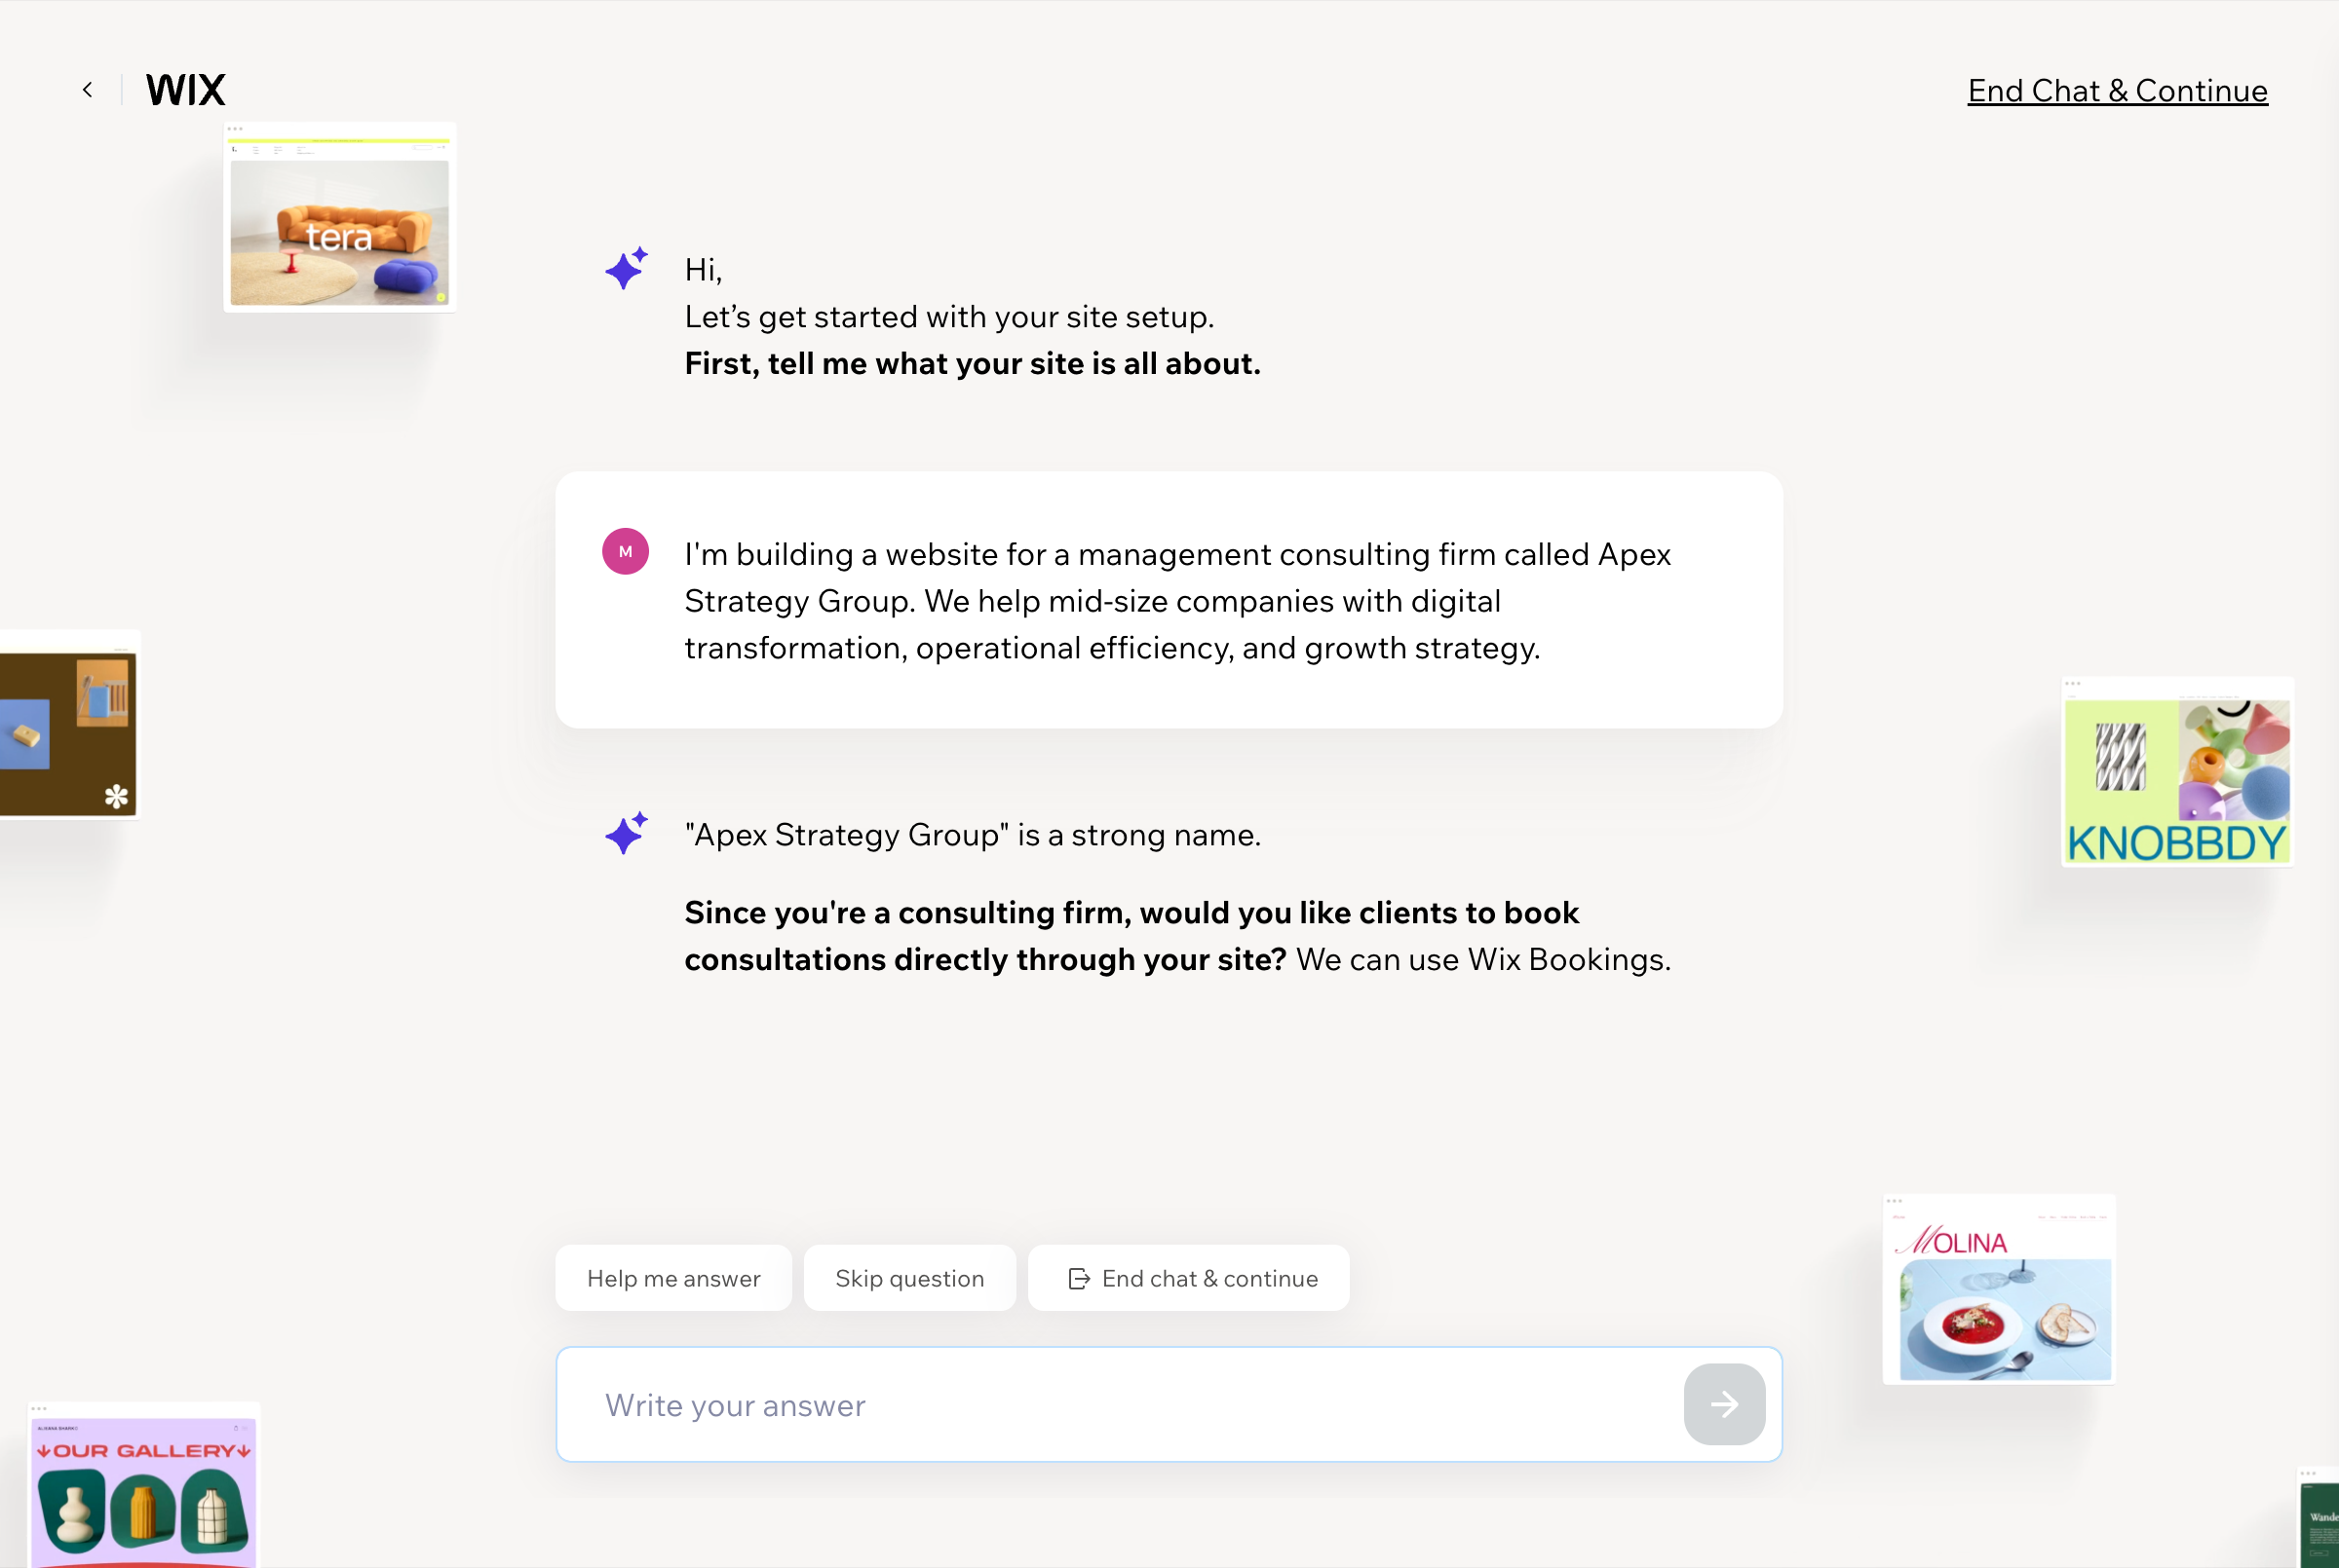Click the AI sparkle icon beside the greeting
Image resolution: width=2339 pixels, height=1568 pixels.
tap(625, 267)
